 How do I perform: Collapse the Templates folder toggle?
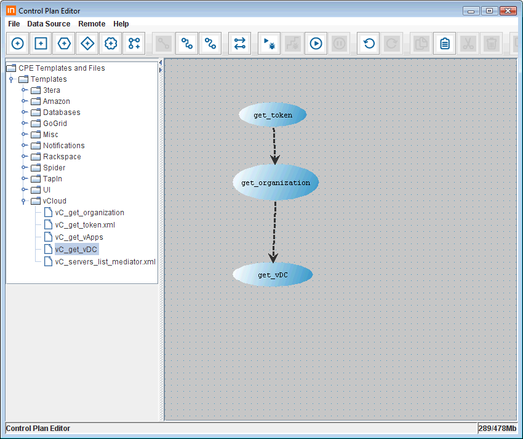point(11,79)
